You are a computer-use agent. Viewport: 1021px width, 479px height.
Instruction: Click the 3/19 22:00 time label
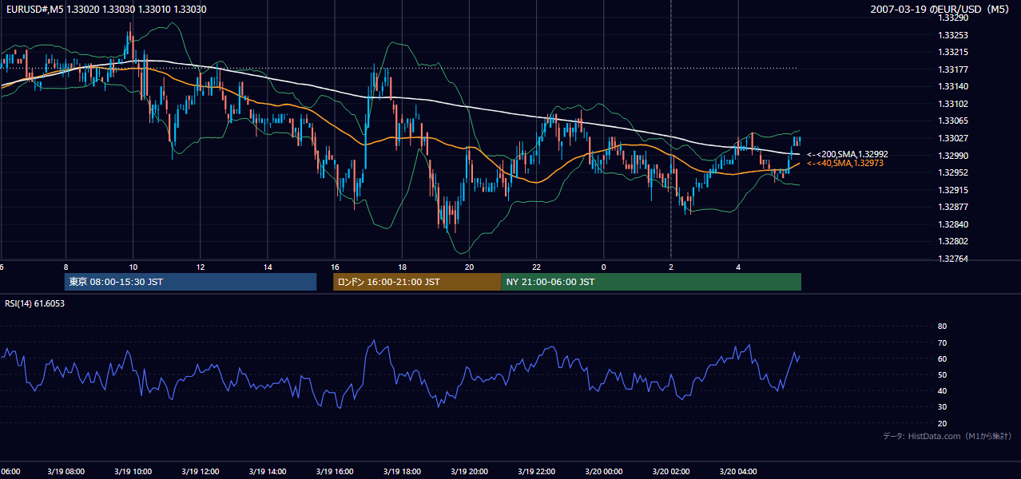pyautogui.click(x=537, y=472)
